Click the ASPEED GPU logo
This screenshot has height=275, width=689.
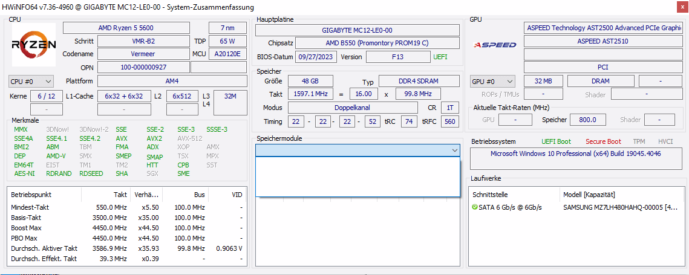[495, 44]
